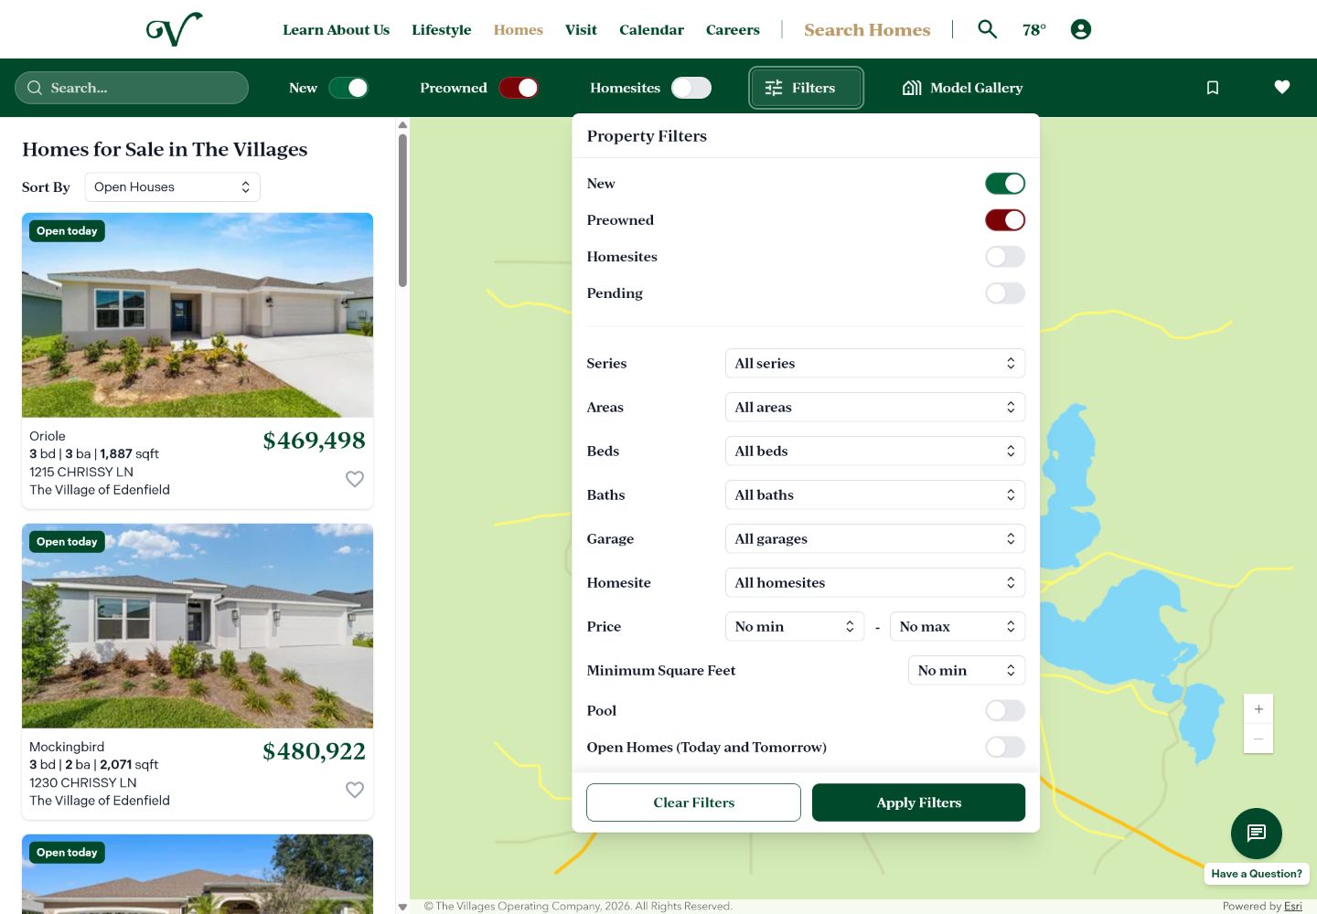The image size is (1317, 914).
Task: Open the Calendar menu item
Action: click(x=651, y=30)
